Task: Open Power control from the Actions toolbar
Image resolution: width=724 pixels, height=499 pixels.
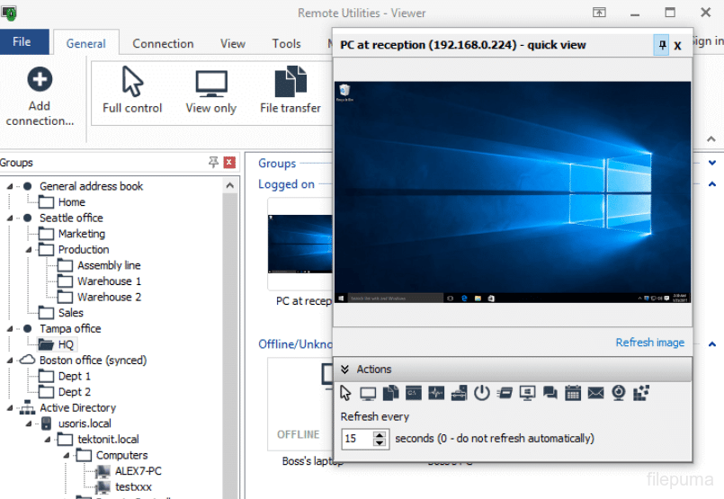Action: pos(481,393)
